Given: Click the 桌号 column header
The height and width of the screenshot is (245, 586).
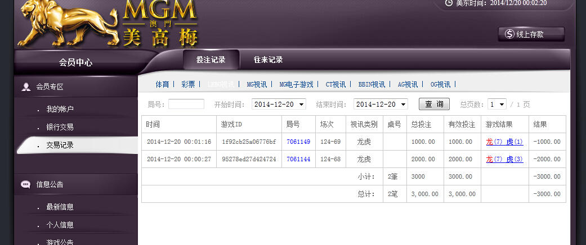Looking at the screenshot, I should pyautogui.click(x=394, y=125).
